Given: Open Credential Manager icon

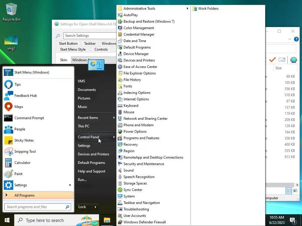Looking at the screenshot, I should pos(120,34).
